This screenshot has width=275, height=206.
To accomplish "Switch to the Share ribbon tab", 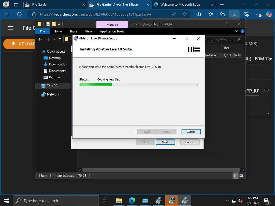I will coord(73,31).
